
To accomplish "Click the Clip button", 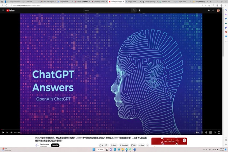I will 133,145.
